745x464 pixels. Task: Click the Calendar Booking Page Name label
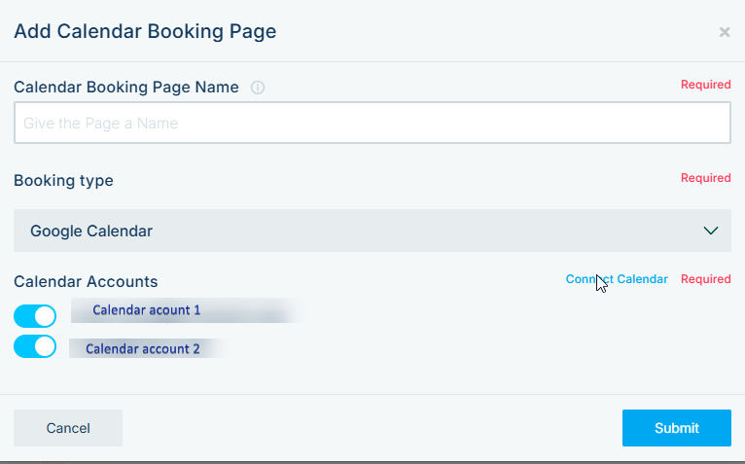click(x=126, y=87)
